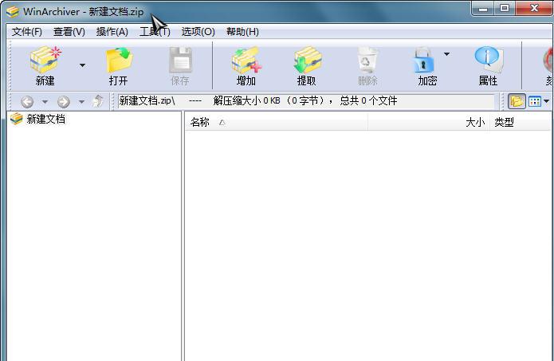Image resolution: width=554 pixels, height=361 pixels.
Task: Click the 增加 (Add) files icon
Action: tap(246, 65)
